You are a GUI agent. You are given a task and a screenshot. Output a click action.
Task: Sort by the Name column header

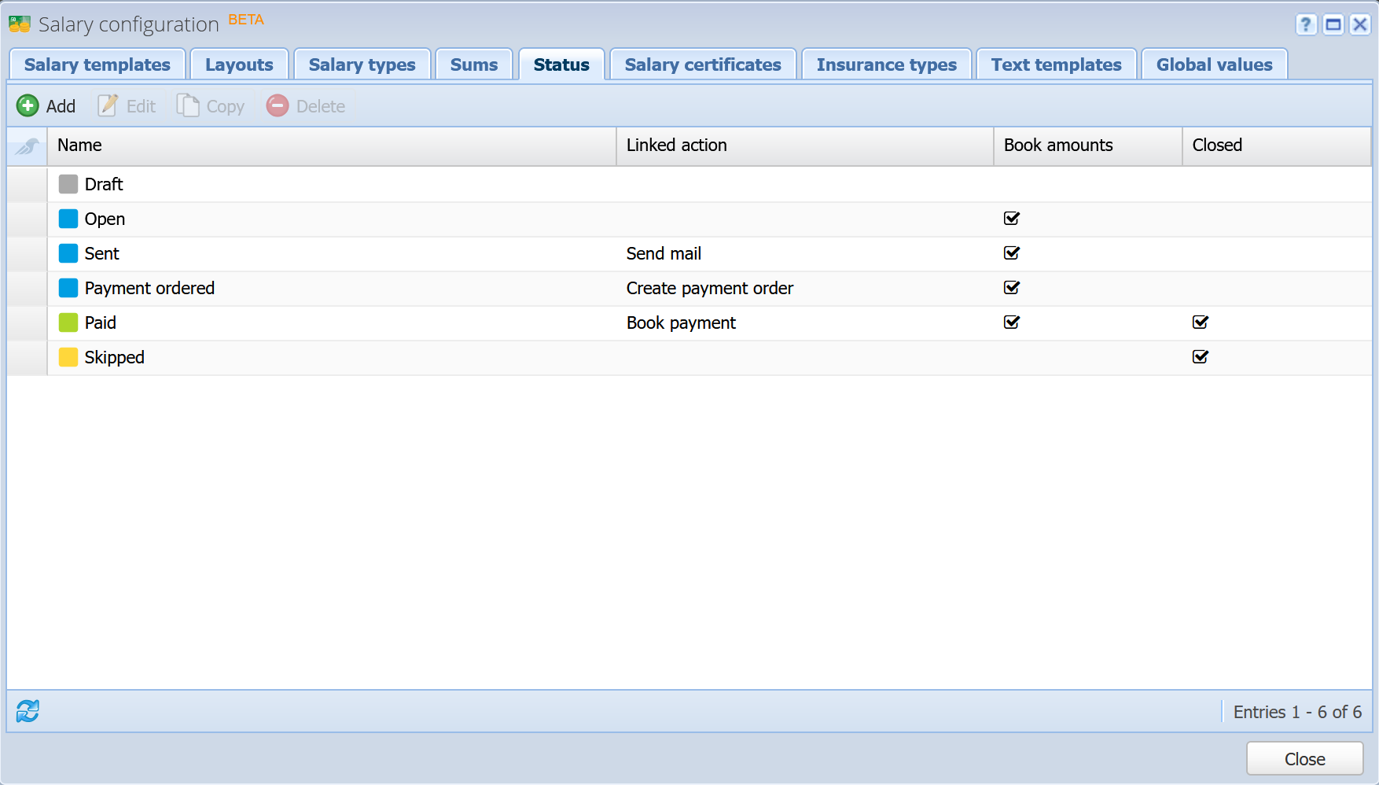(332, 146)
